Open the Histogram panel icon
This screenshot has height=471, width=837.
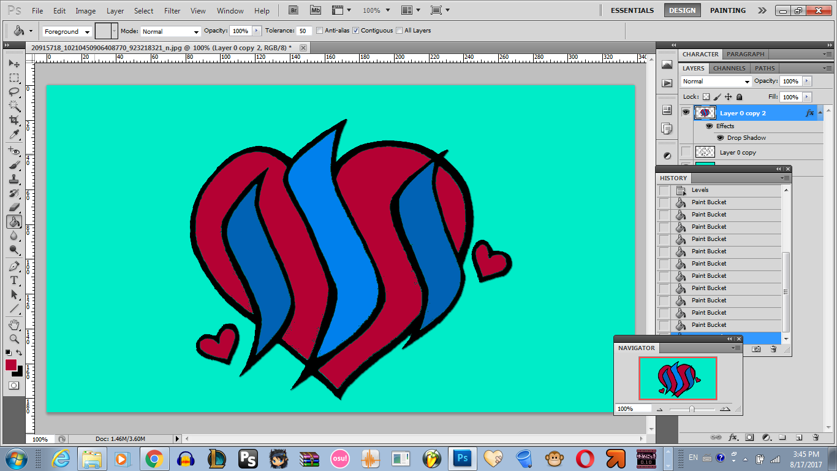coord(667,65)
